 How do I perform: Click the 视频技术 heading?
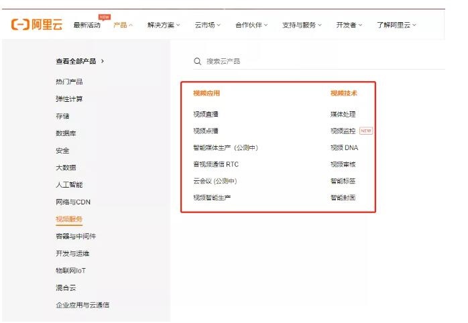click(344, 93)
